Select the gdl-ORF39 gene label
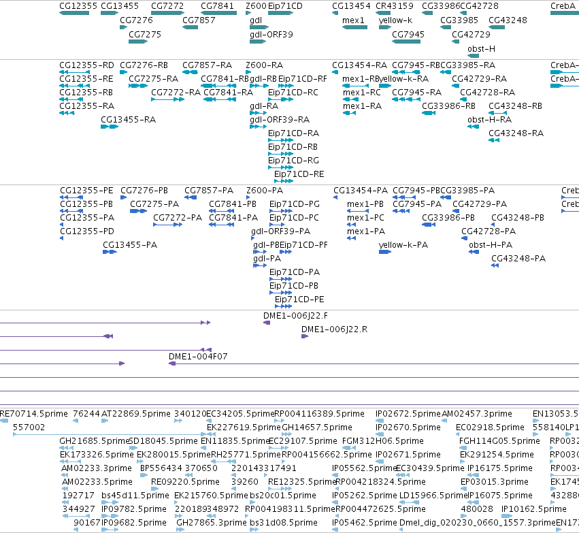 tap(271, 34)
